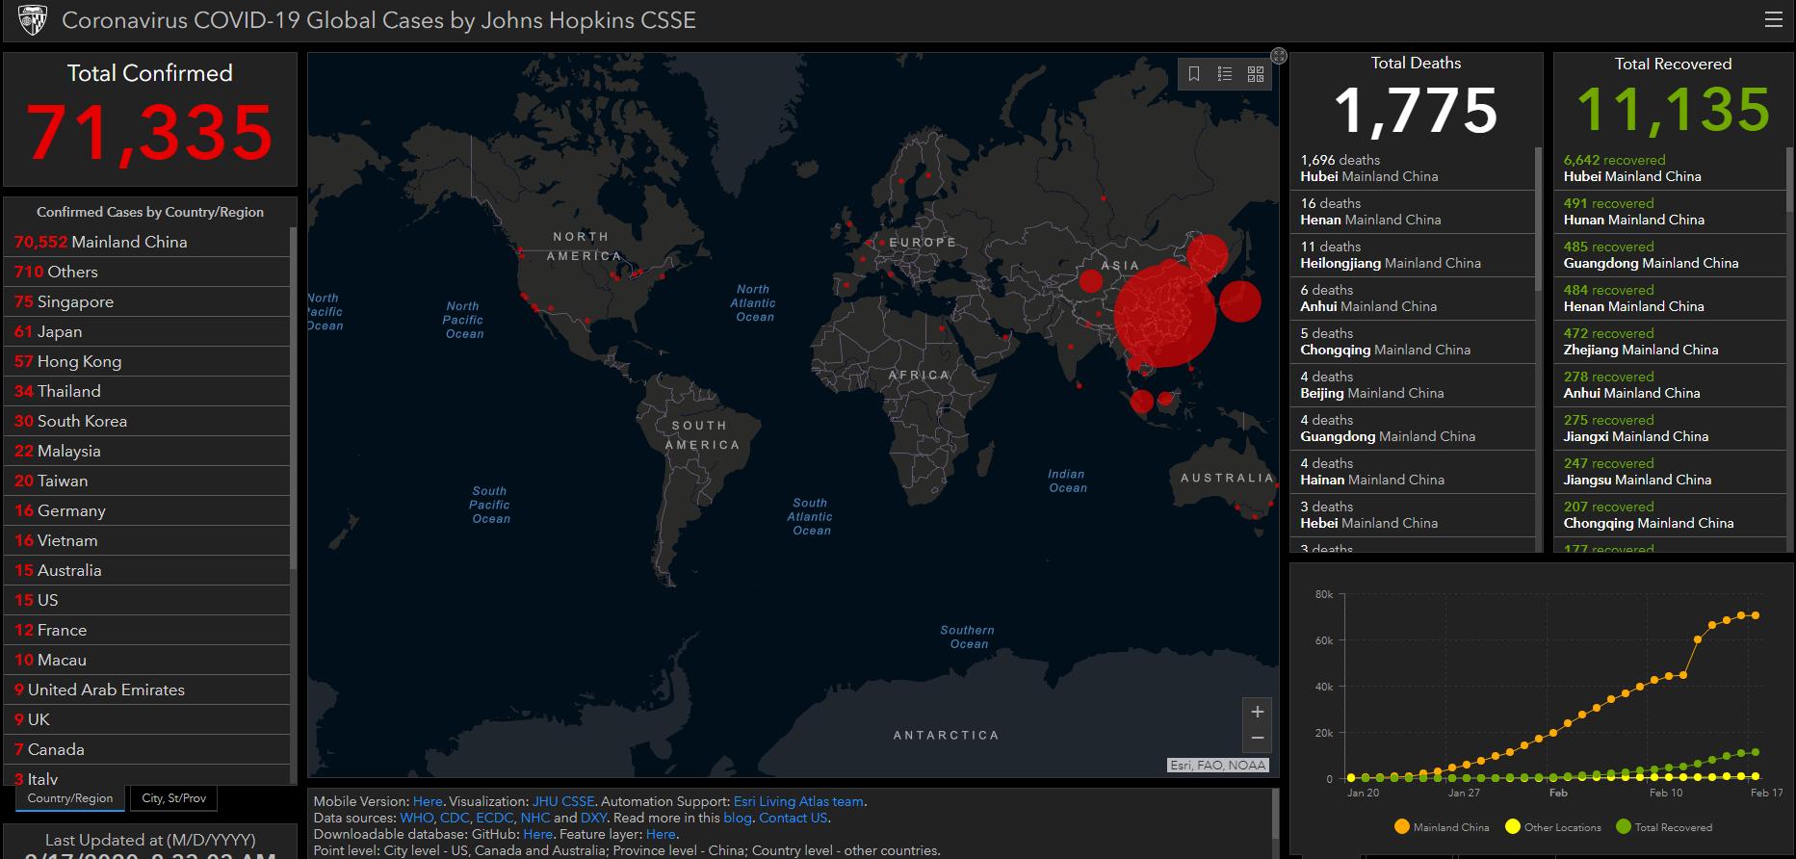Click Heilongjiang 11 deaths entry
The height and width of the screenshot is (859, 1796).
coord(1412,255)
